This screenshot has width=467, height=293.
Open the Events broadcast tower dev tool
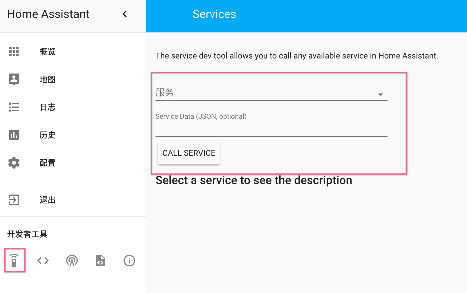coord(72,261)
